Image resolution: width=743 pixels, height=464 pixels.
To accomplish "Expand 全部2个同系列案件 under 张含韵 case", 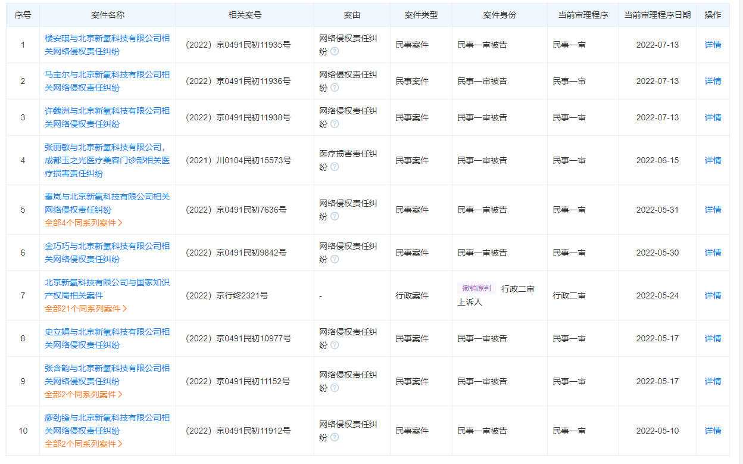I will [83, 394].
